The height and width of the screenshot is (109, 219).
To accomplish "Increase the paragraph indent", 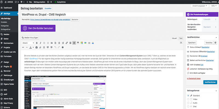I will (51, 47).
